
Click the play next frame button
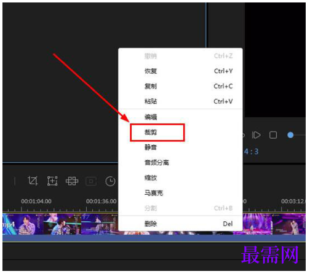tap(256, 135)
